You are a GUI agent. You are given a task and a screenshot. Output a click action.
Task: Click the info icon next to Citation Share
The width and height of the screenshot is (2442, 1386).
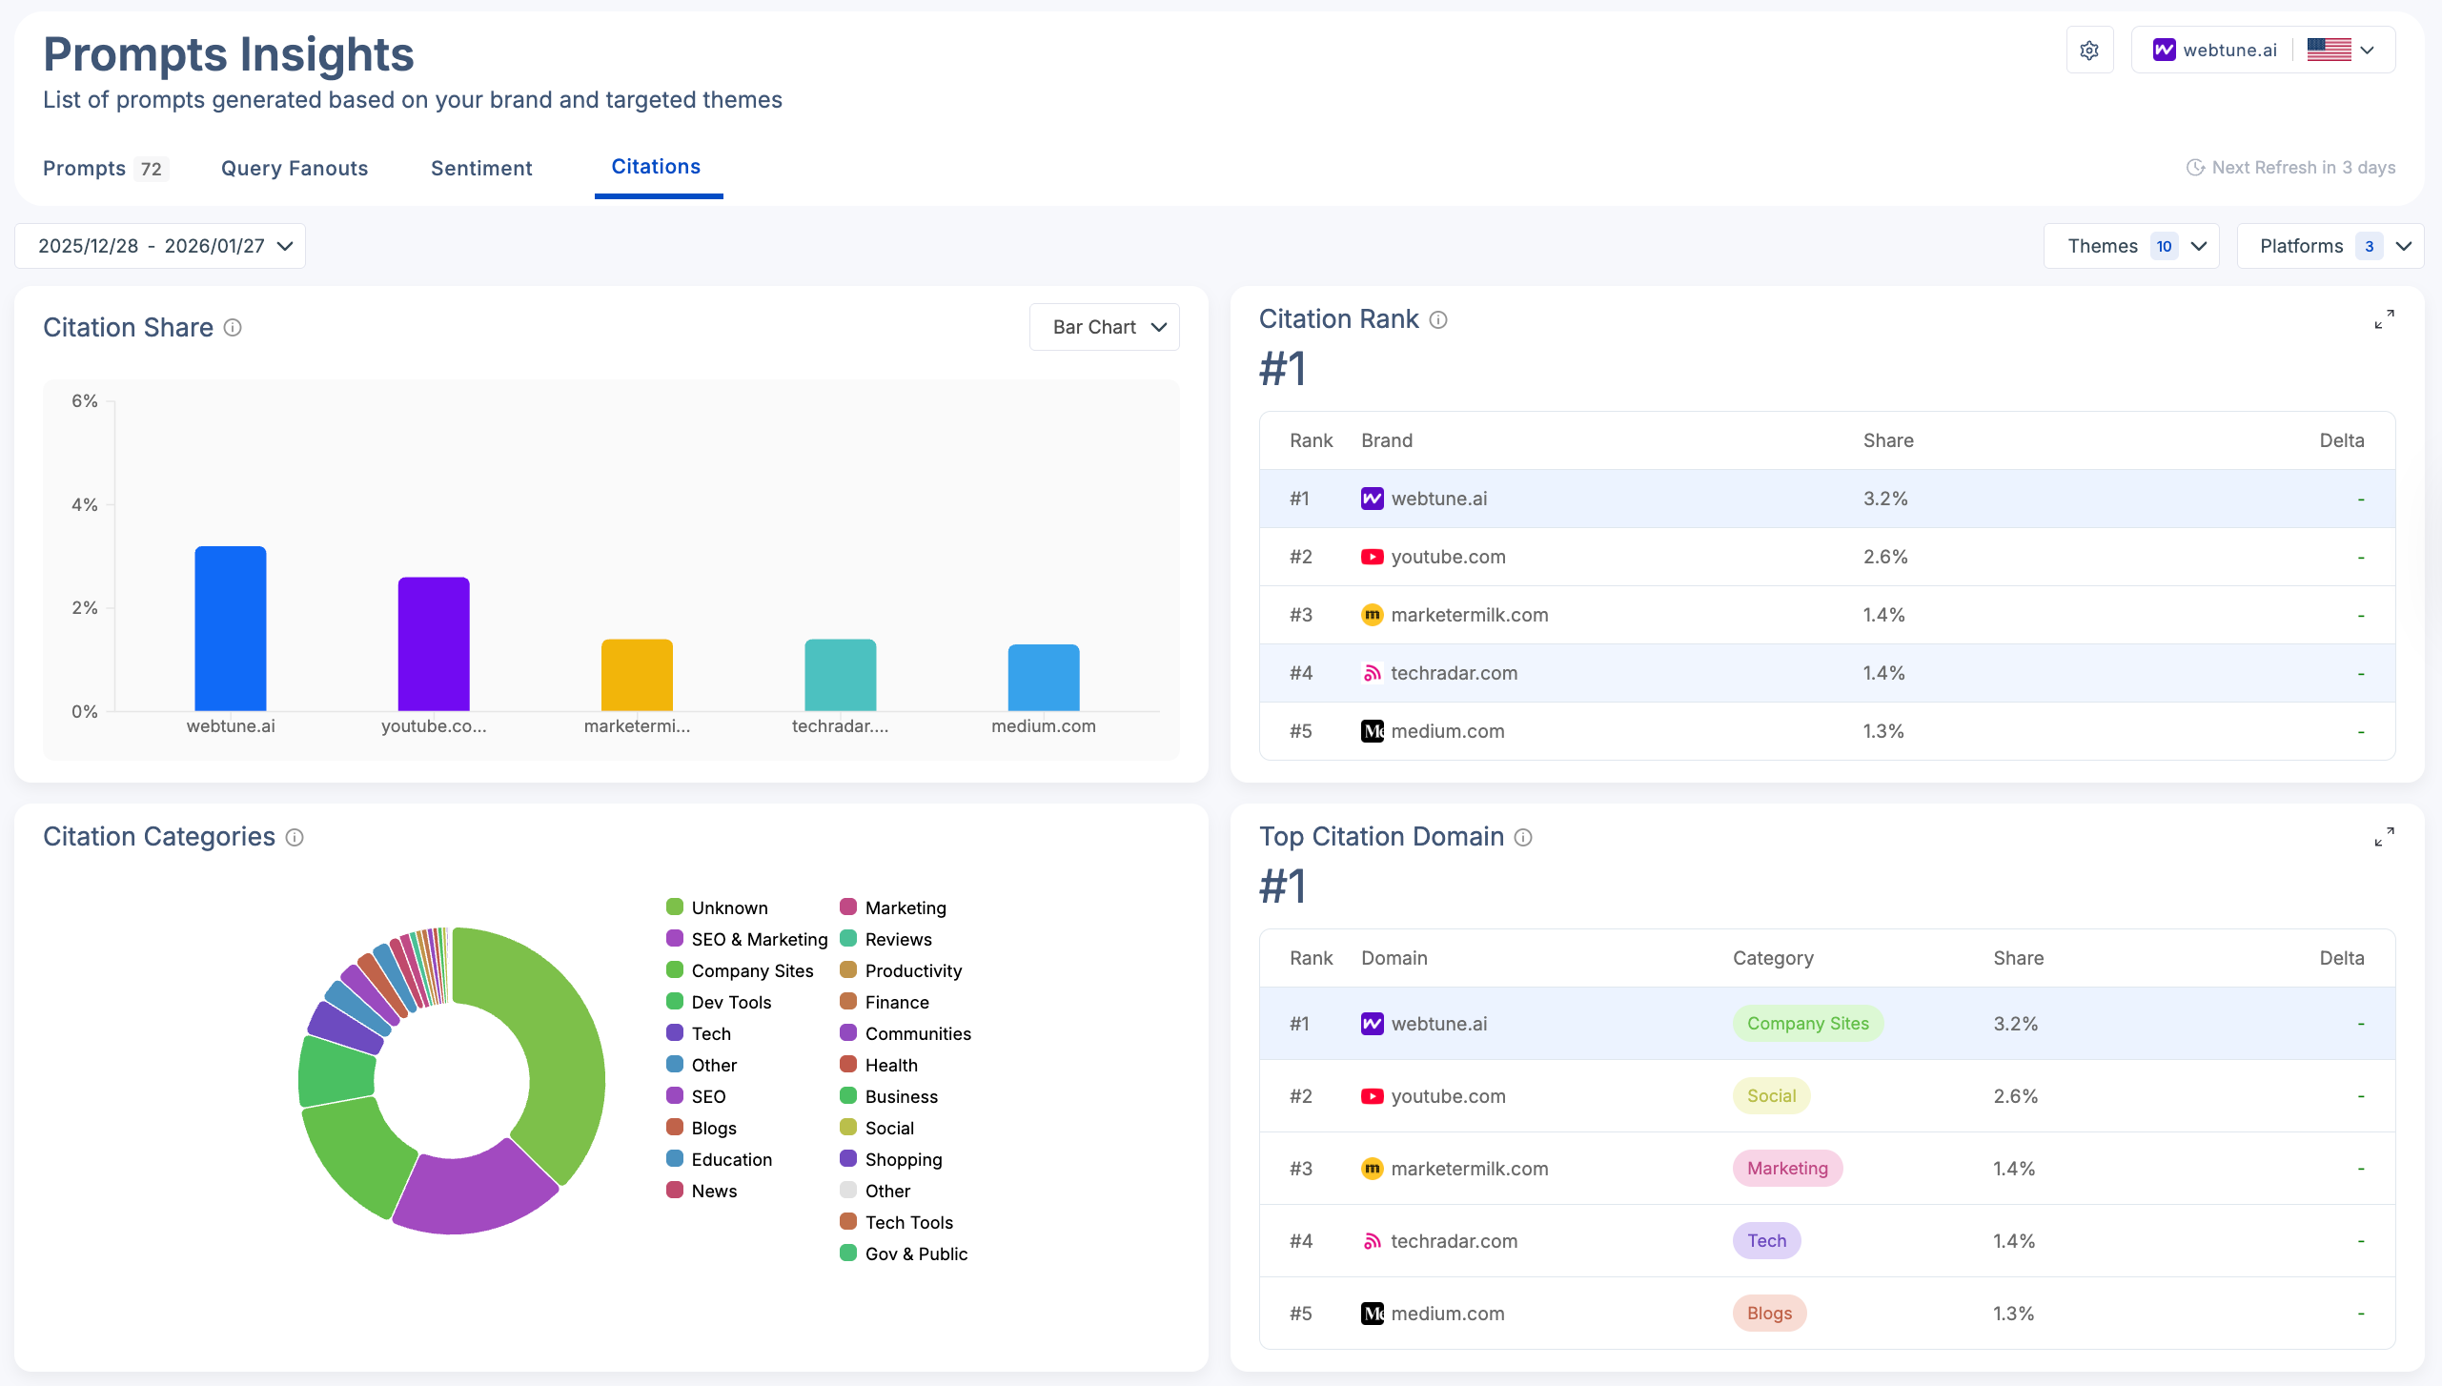pyautogui.click(x=233, y=328)
